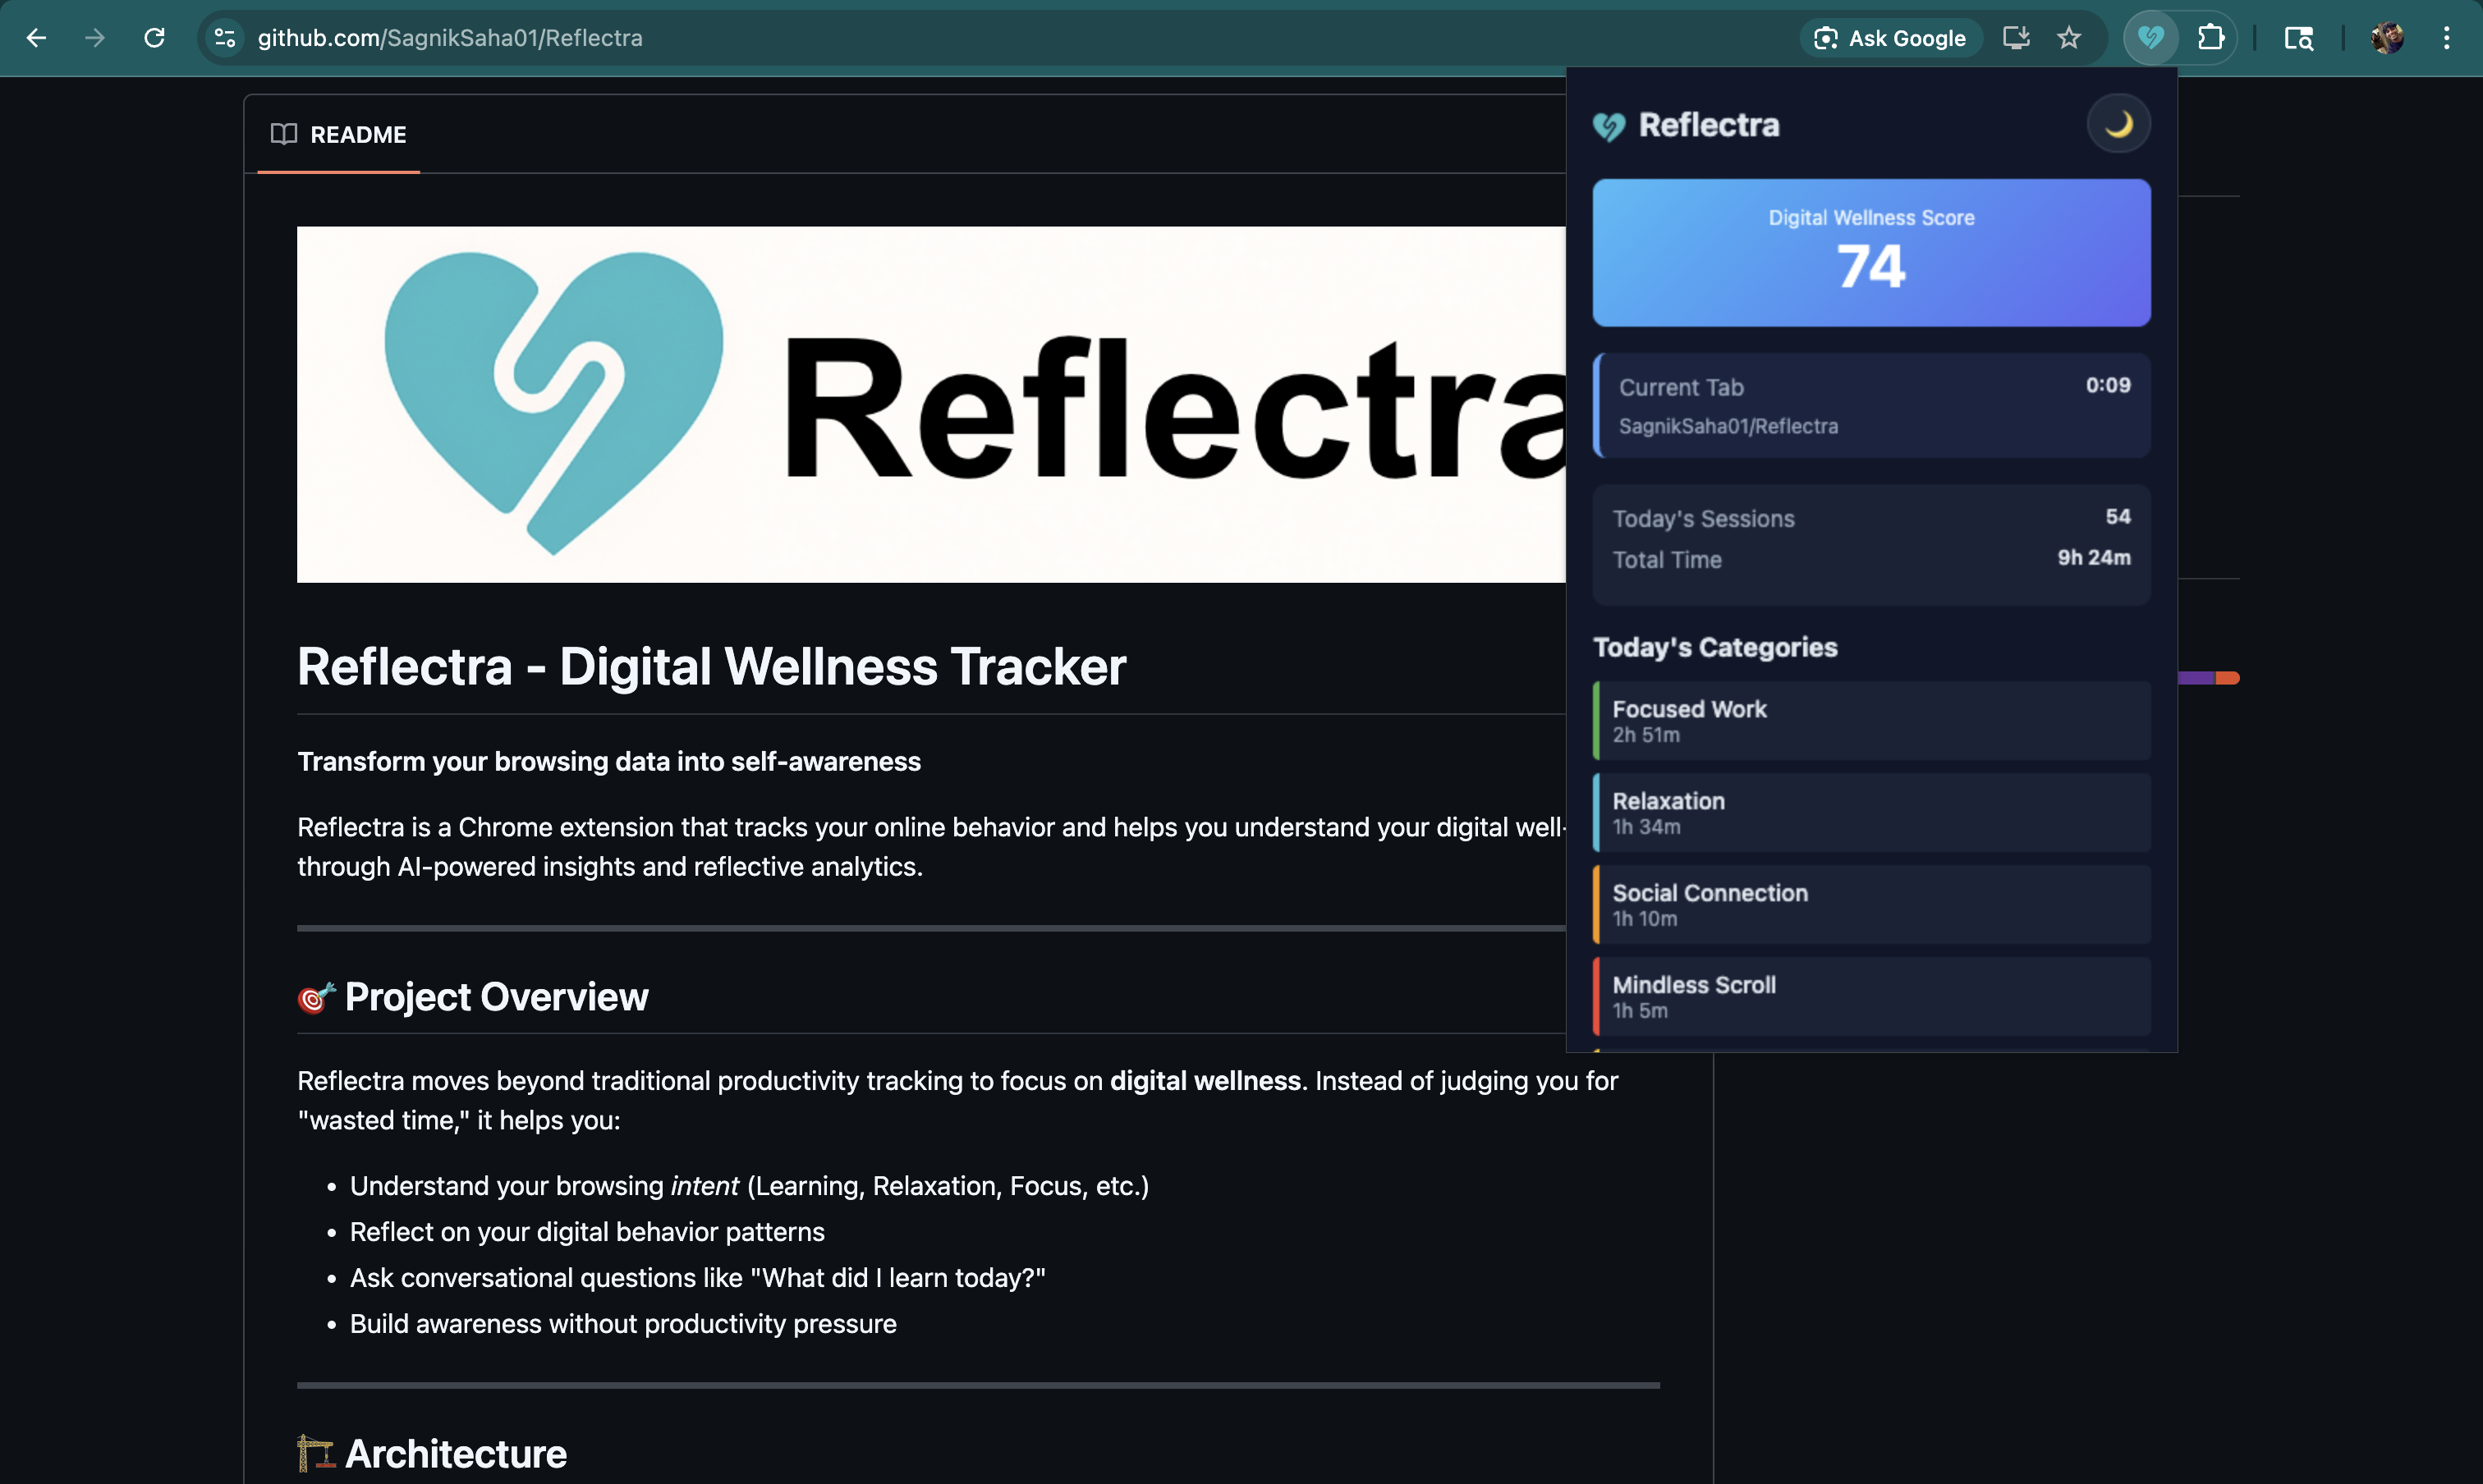
Task: Click the browser back arrow
Action: (36, 38)
